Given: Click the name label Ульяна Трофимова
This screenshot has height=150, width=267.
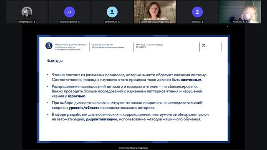Looking at the screenshot, I should click(x=68, y=22).
